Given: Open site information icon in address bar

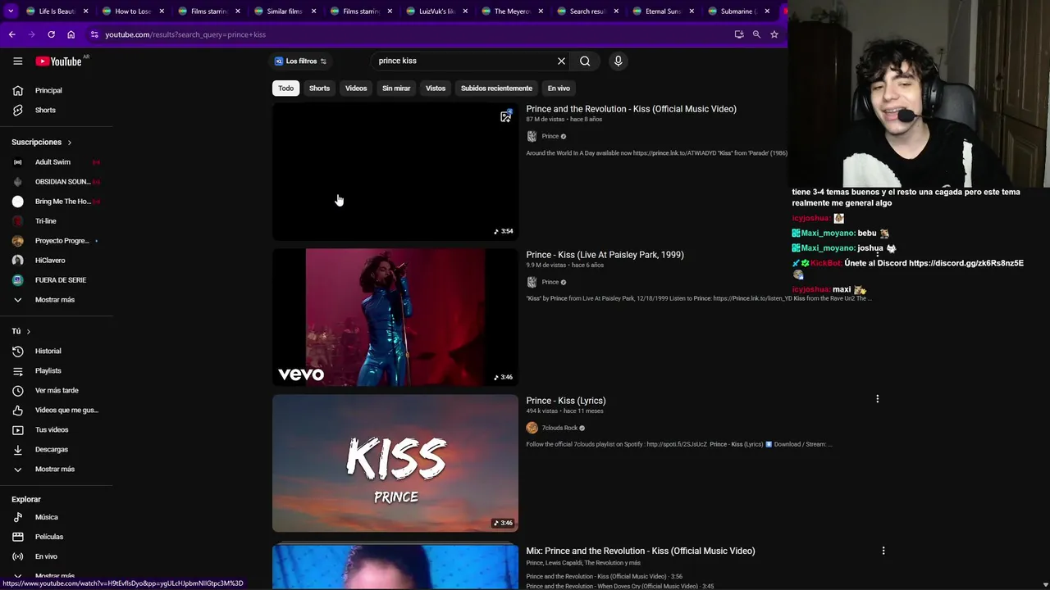Looking at the screenshot, I should click(x=94, y=34).
